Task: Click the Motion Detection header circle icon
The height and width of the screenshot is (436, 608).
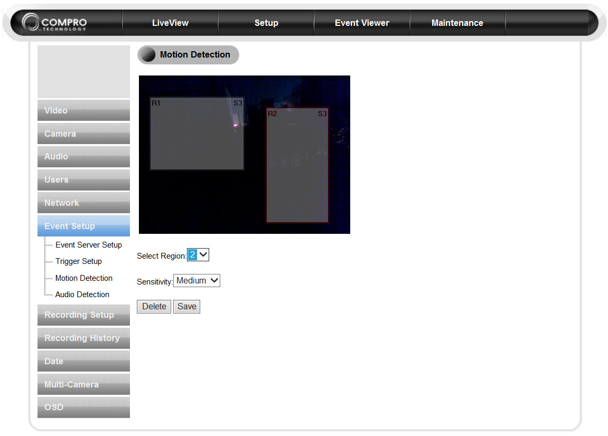Action: [148, 55]
